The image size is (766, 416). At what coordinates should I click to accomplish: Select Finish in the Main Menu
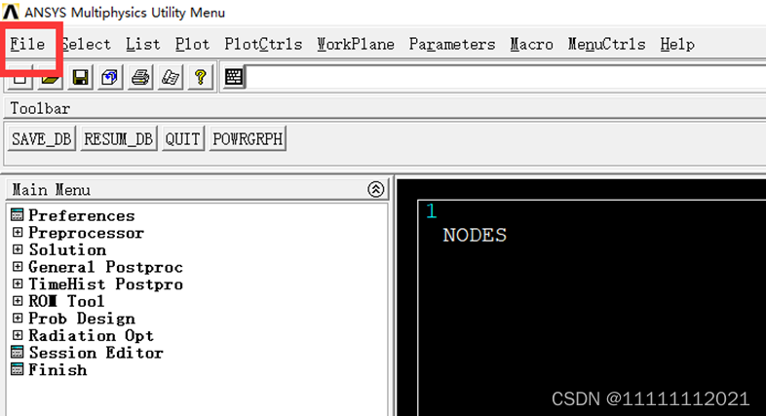pyautogui.click(x=57, y=369)
